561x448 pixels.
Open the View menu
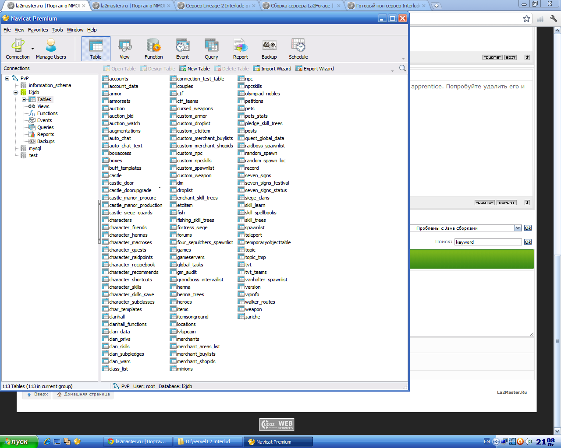coord(19,30)
